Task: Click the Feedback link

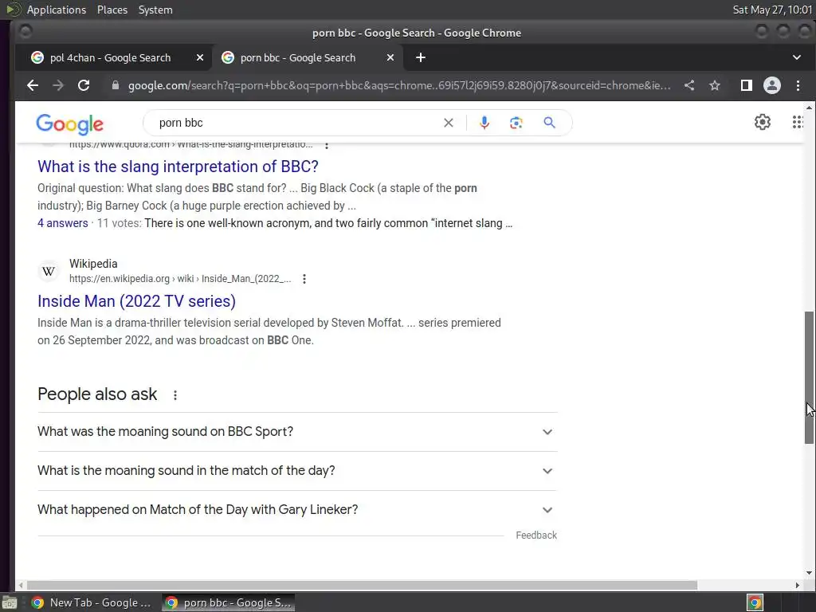Action: 536,535
